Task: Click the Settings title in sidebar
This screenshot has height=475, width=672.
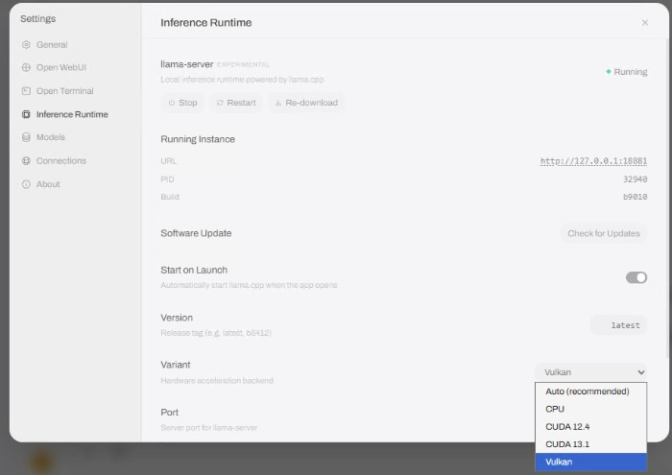Action: pos(38,19)
